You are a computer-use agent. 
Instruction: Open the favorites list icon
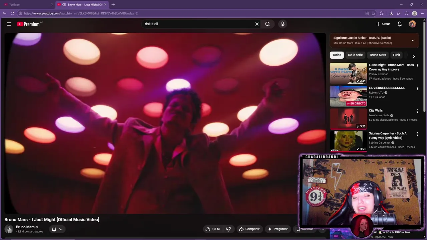coord(399,13)
